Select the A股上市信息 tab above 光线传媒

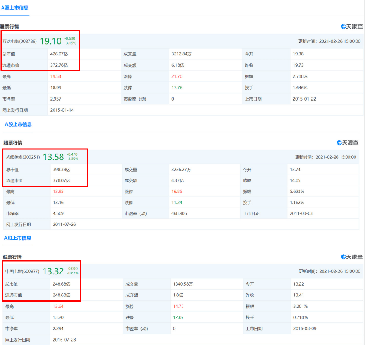pyautogui.click(x=18, y=124)
